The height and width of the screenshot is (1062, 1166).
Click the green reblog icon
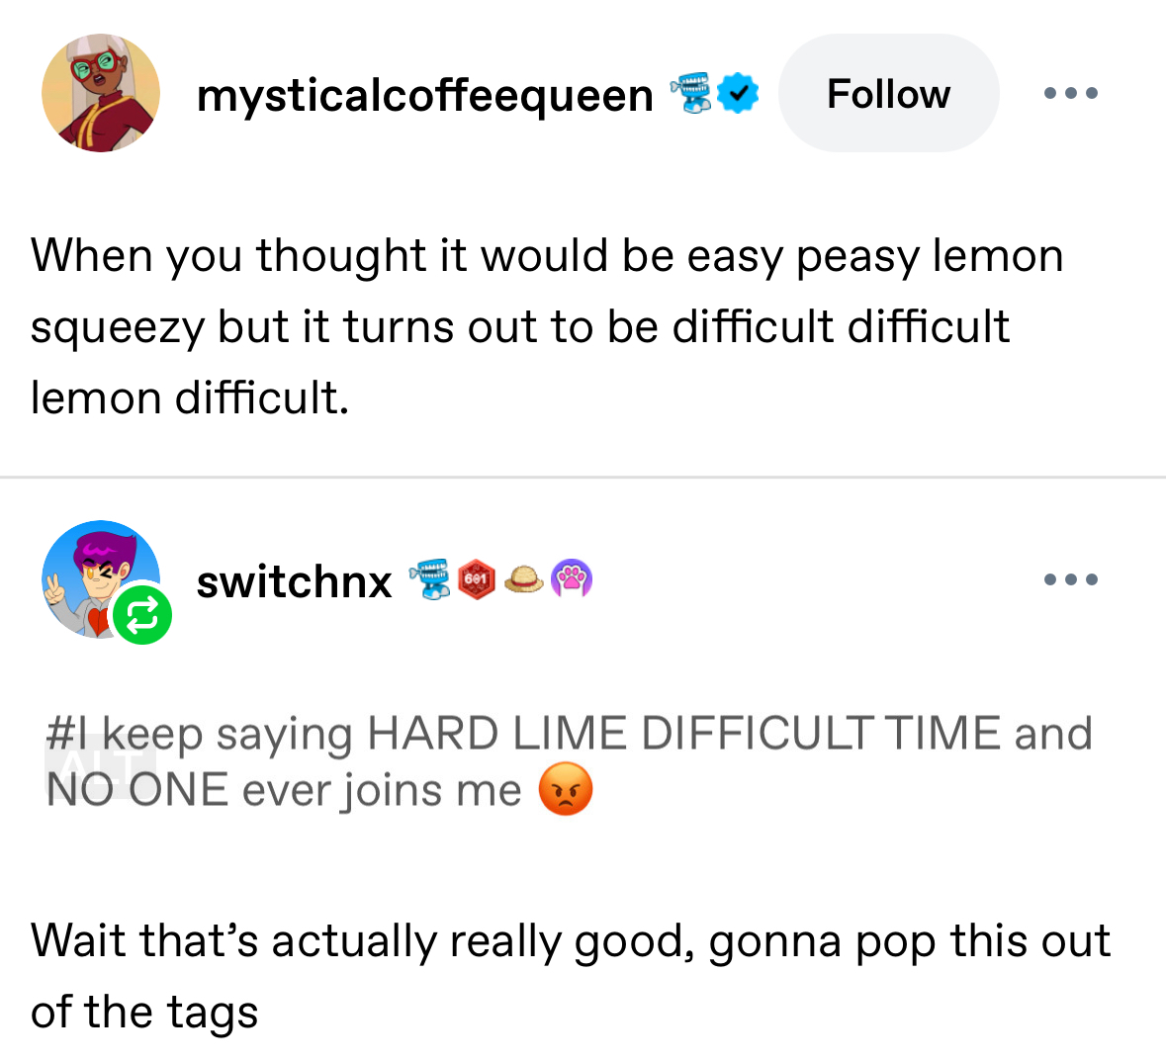142,615
